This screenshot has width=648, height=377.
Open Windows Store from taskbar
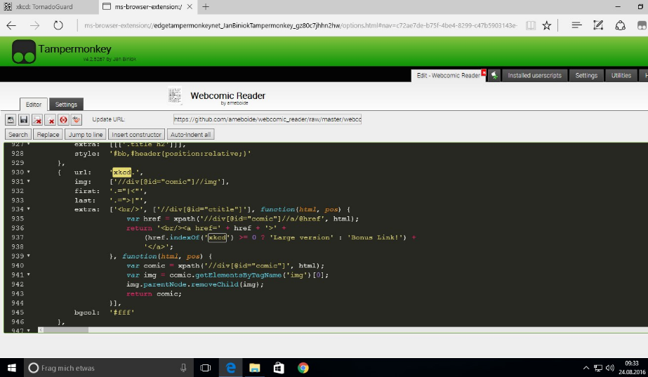279,367
